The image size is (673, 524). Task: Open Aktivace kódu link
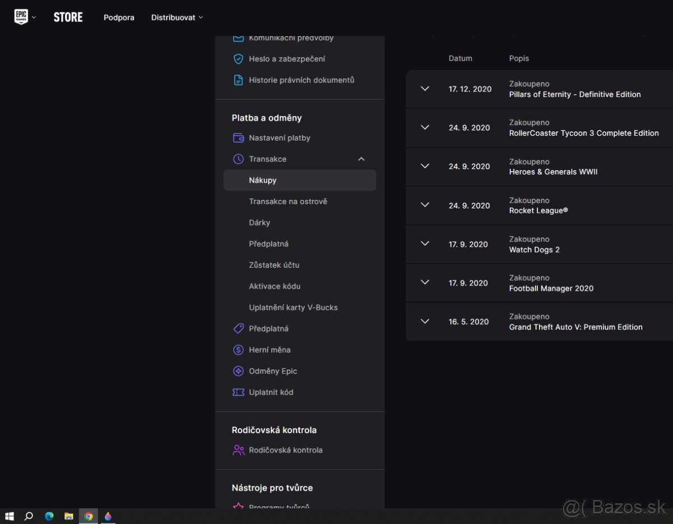click(275, 286)
